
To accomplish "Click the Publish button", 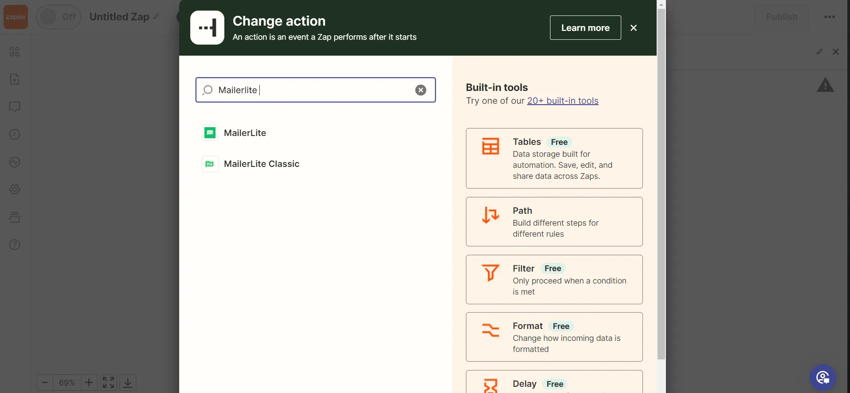I will (x=782, y=17).
